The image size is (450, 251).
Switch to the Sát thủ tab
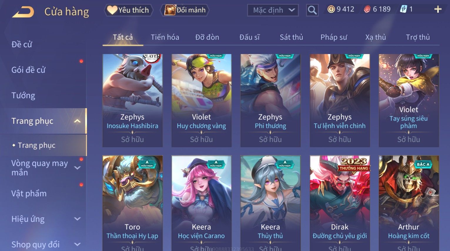pyautogui.click(x=291, y=37)
